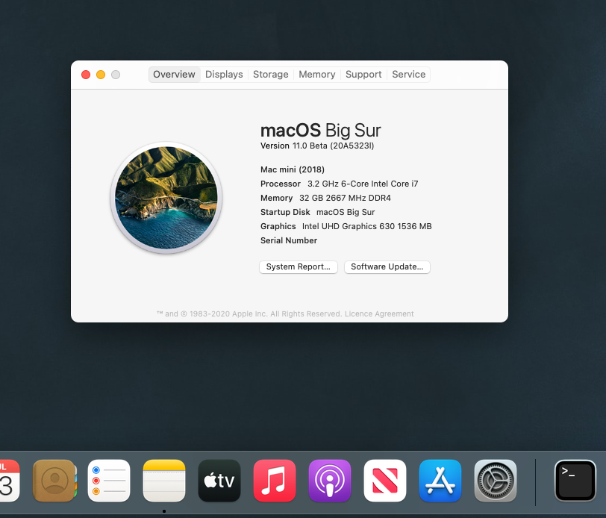Screen dimensions: 606x518
Task: Open the Contacts app in the Dock
Action: click(54, 481)
